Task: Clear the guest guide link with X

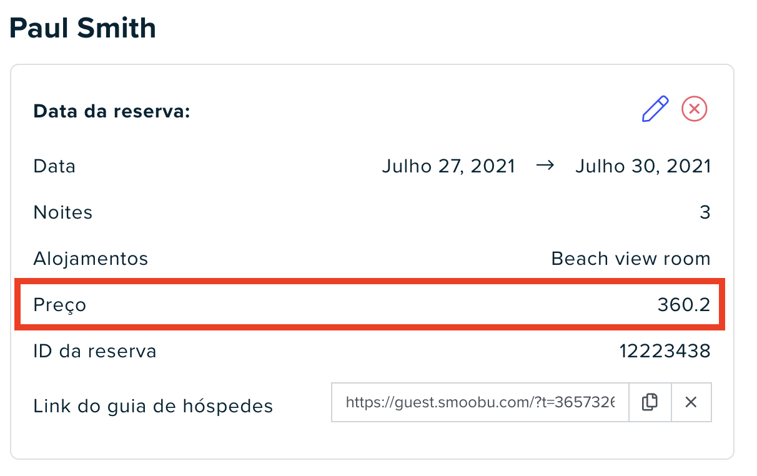Action: 691,402
